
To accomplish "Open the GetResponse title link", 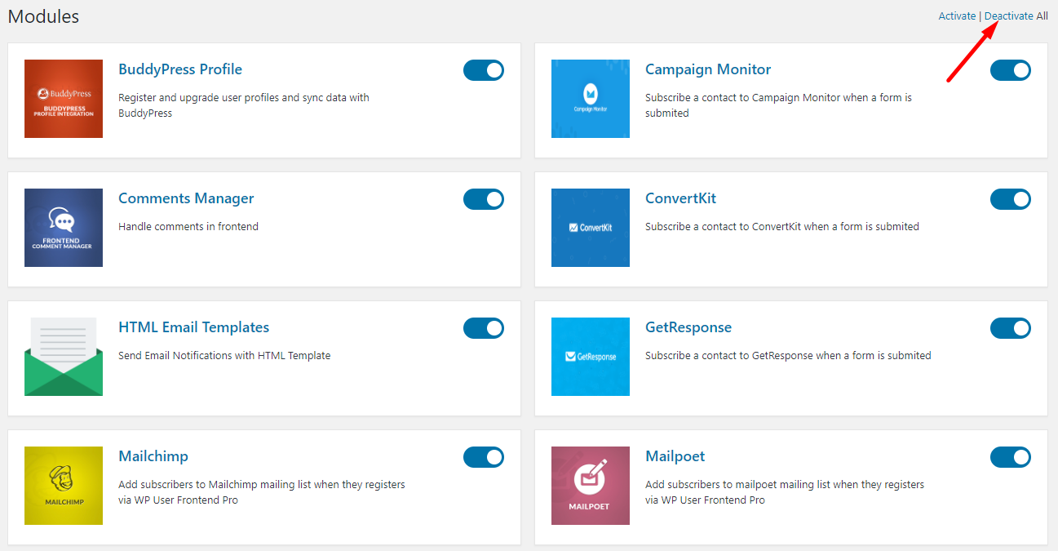I will [x=688, y=327].
